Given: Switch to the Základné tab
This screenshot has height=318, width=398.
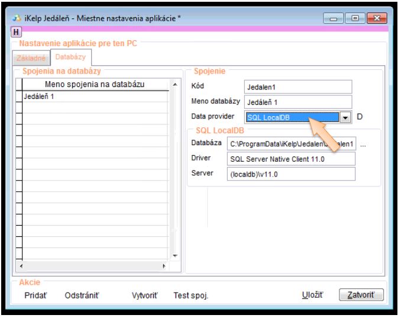Looking at the screenshot, I should point(31,58).
